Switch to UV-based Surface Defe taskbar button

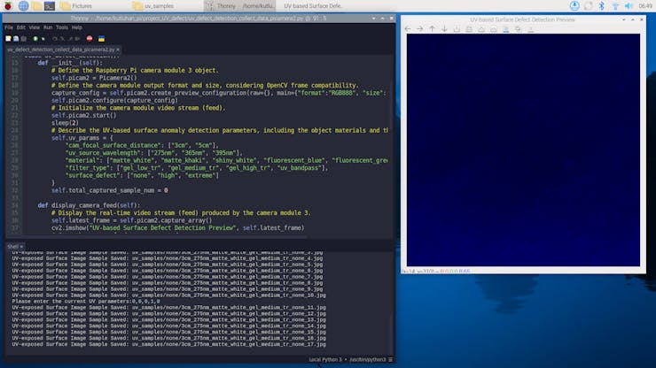[x=313, y=6]
